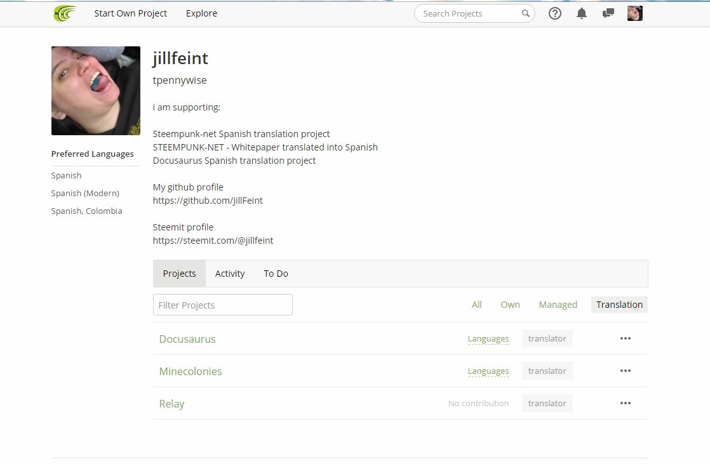This screenshot has height=464, width=710.
Task: Open the messages chat icon
Action: pos(608,13)
